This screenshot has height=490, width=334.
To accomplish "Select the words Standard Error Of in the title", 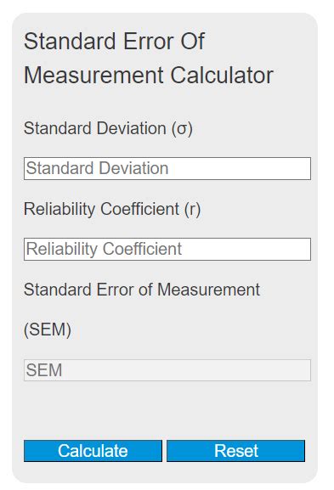I will click(x=114, y=42).
